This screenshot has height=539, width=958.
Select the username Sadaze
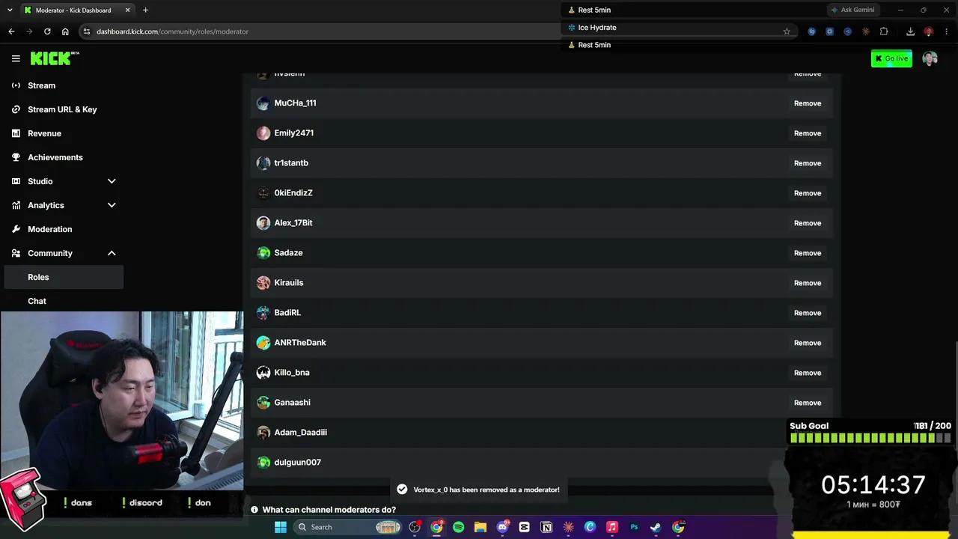tap(288, 253)
